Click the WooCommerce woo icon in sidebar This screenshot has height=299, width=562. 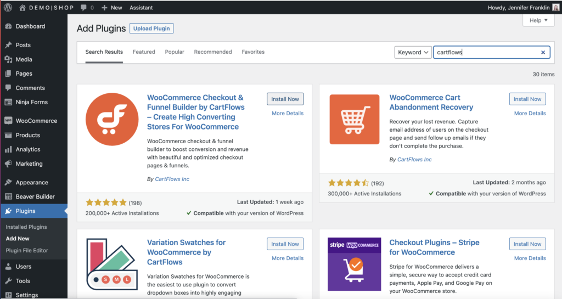[x=8, y=121]
